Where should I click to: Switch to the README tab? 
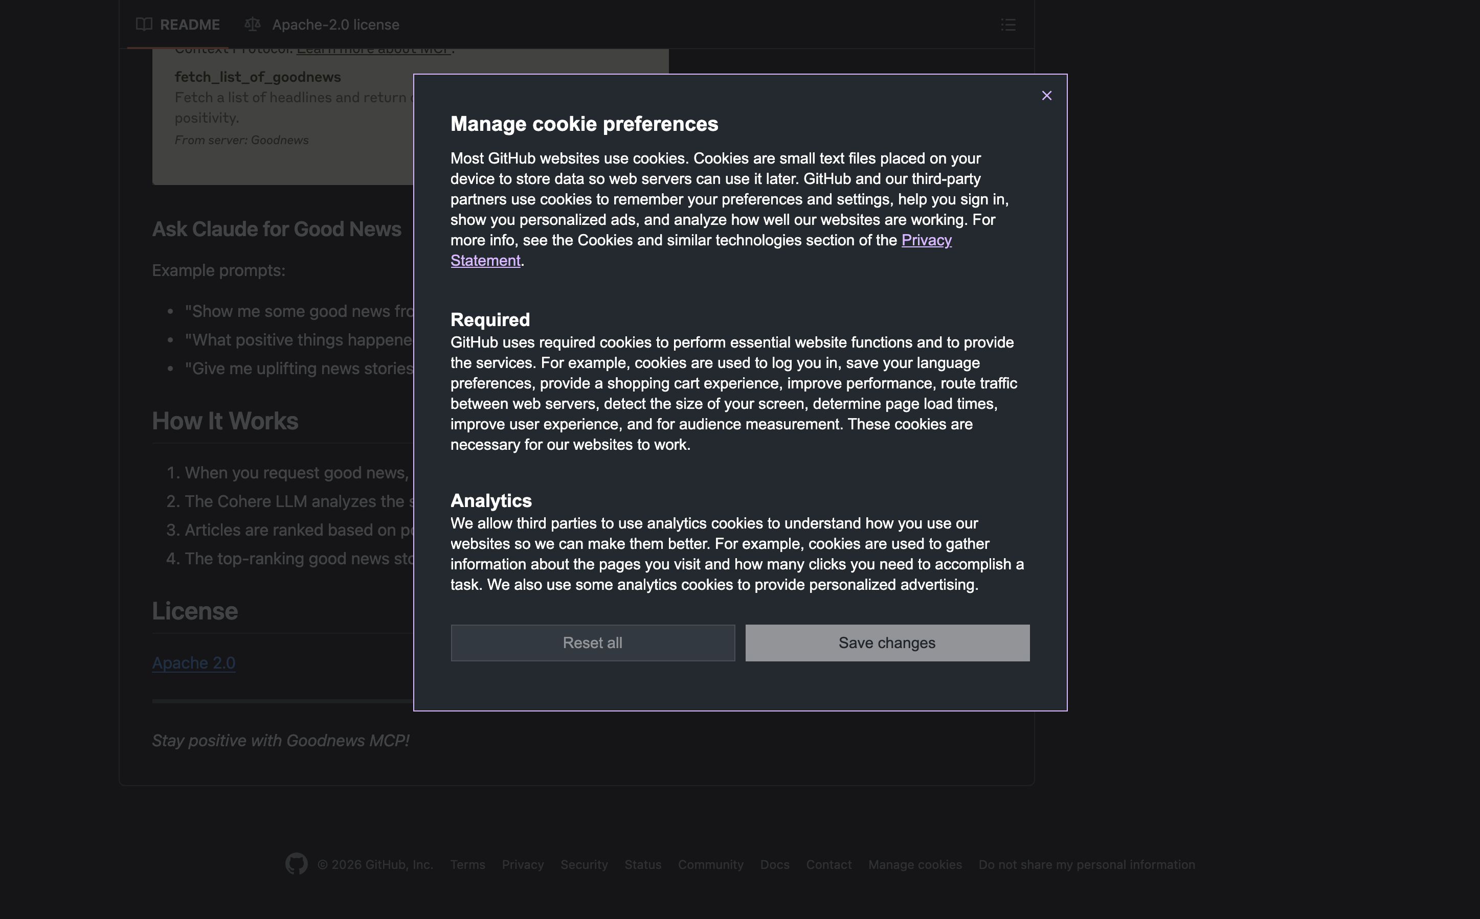click(189, 25)
